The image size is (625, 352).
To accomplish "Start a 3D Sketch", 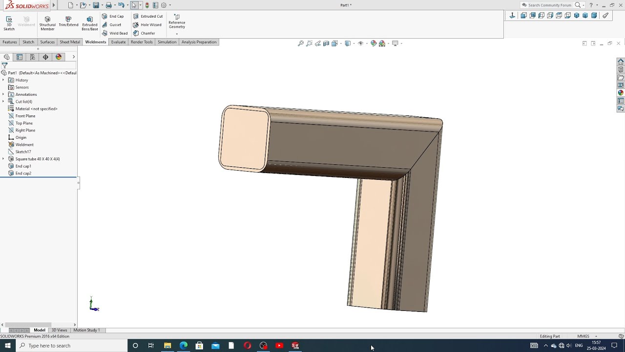I will pyautogui.click(x=9, y=23).
